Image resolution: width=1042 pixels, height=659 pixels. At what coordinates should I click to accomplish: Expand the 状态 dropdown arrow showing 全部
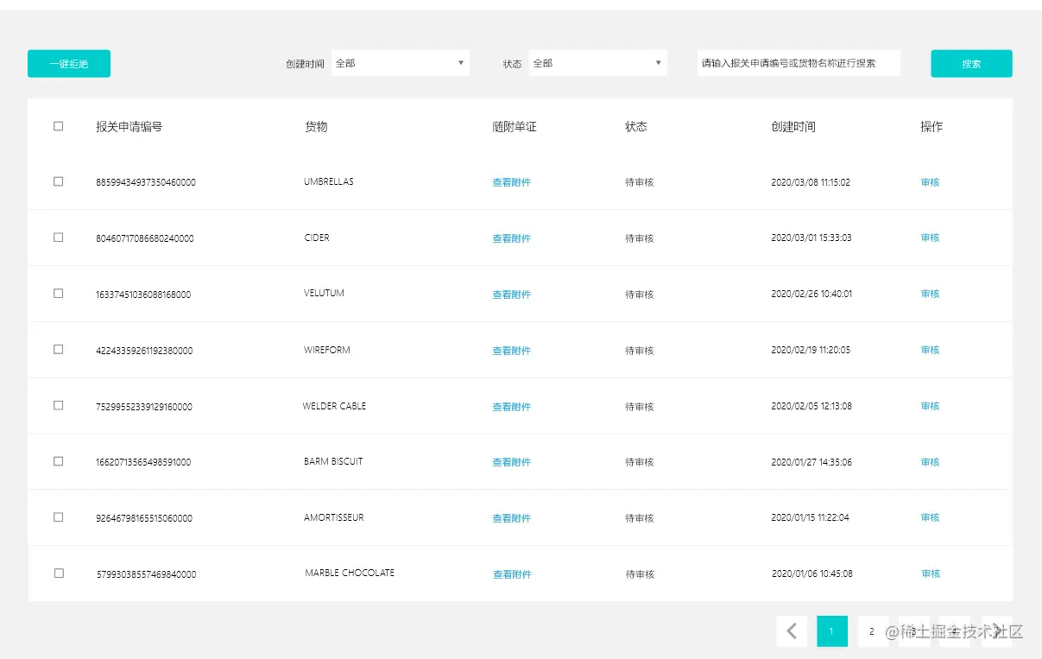(657, 62)
